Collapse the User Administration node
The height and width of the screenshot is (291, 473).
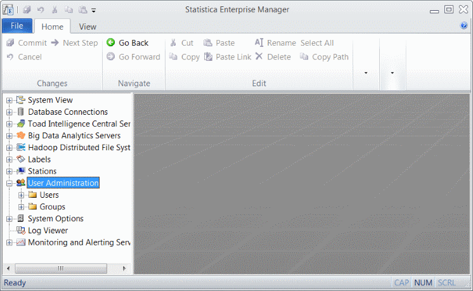[10, 183]
